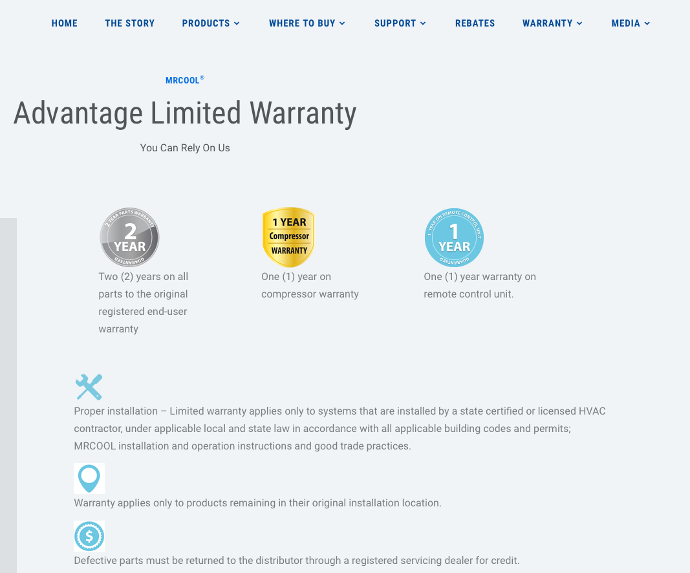
Task: Click the wrench and screwdriver installation icon
Action: pyautogui.click(x=89, y=387)
